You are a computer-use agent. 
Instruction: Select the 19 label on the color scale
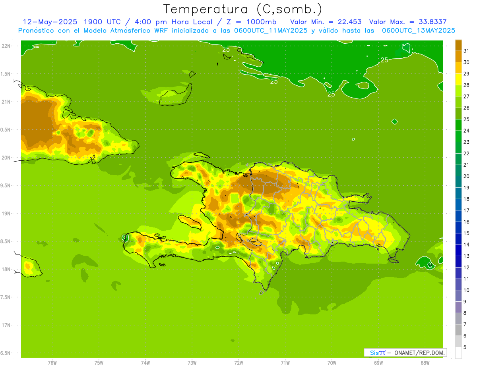pos(467,188)
